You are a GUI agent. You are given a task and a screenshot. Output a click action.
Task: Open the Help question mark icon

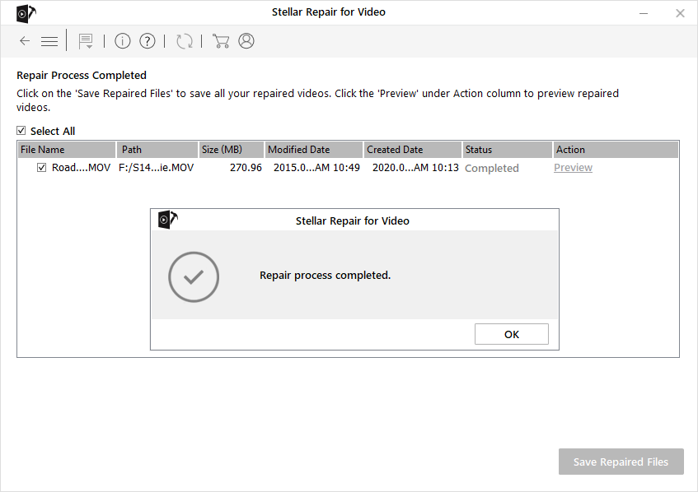point(148,41)
